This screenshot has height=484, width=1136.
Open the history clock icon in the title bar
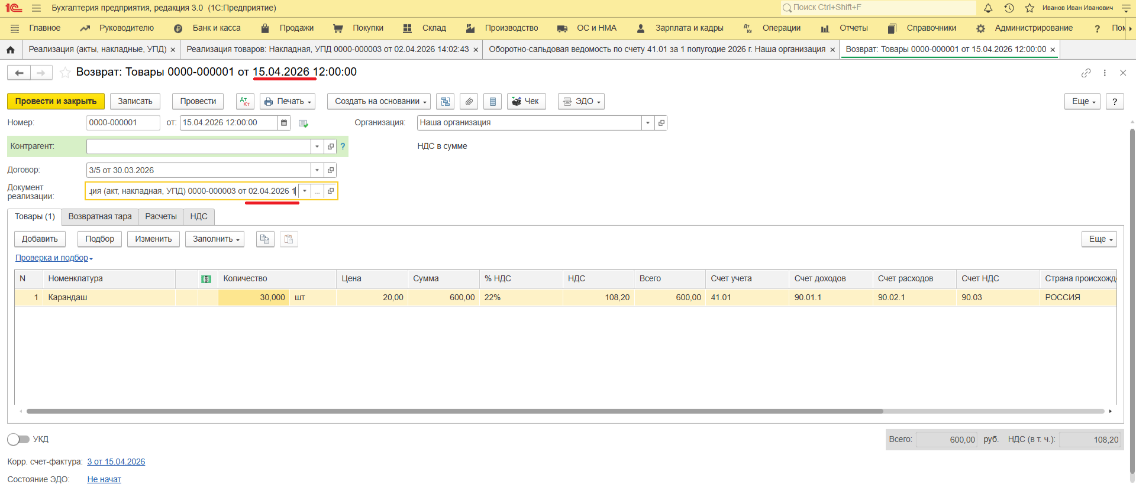coord(1009,8)
